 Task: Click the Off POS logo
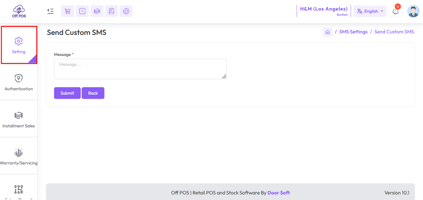point(19,11)
